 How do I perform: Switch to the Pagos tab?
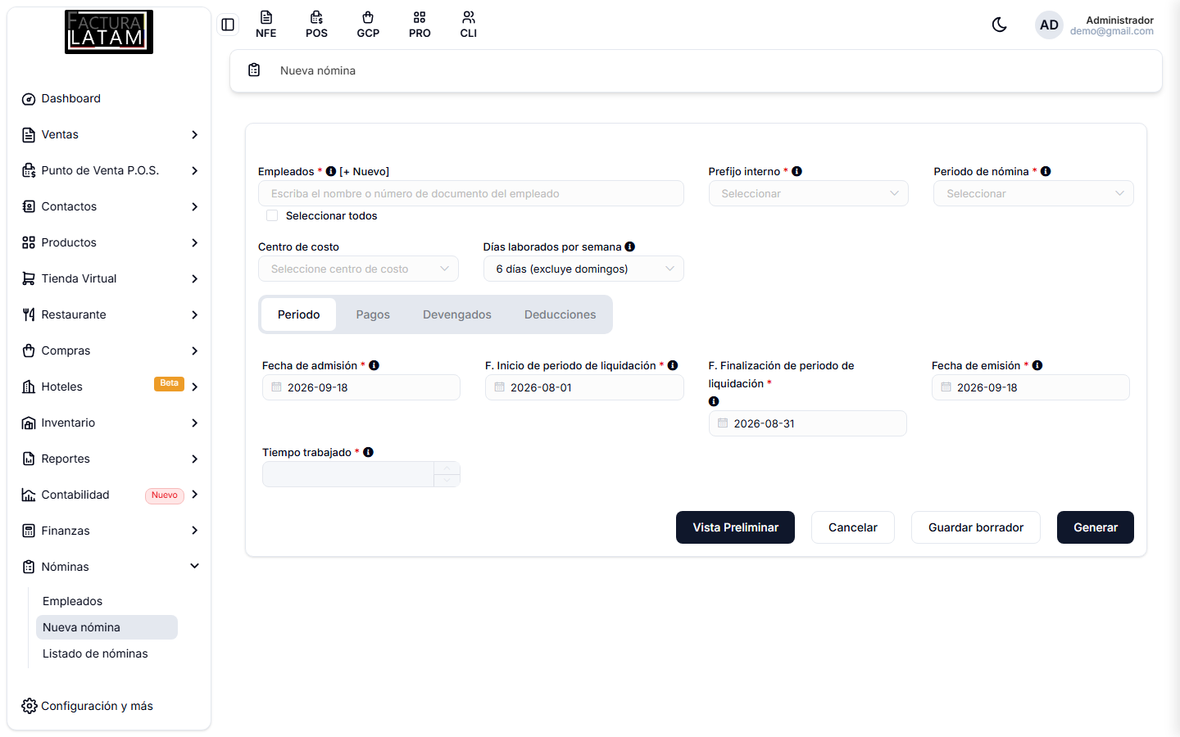tap(373, 314)
